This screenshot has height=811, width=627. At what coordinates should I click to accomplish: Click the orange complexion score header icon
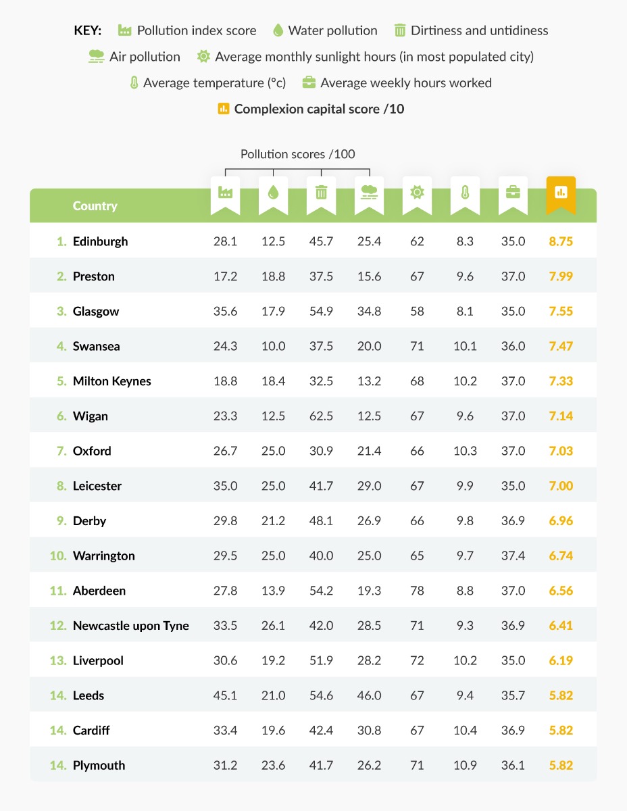tap(561, 193)
